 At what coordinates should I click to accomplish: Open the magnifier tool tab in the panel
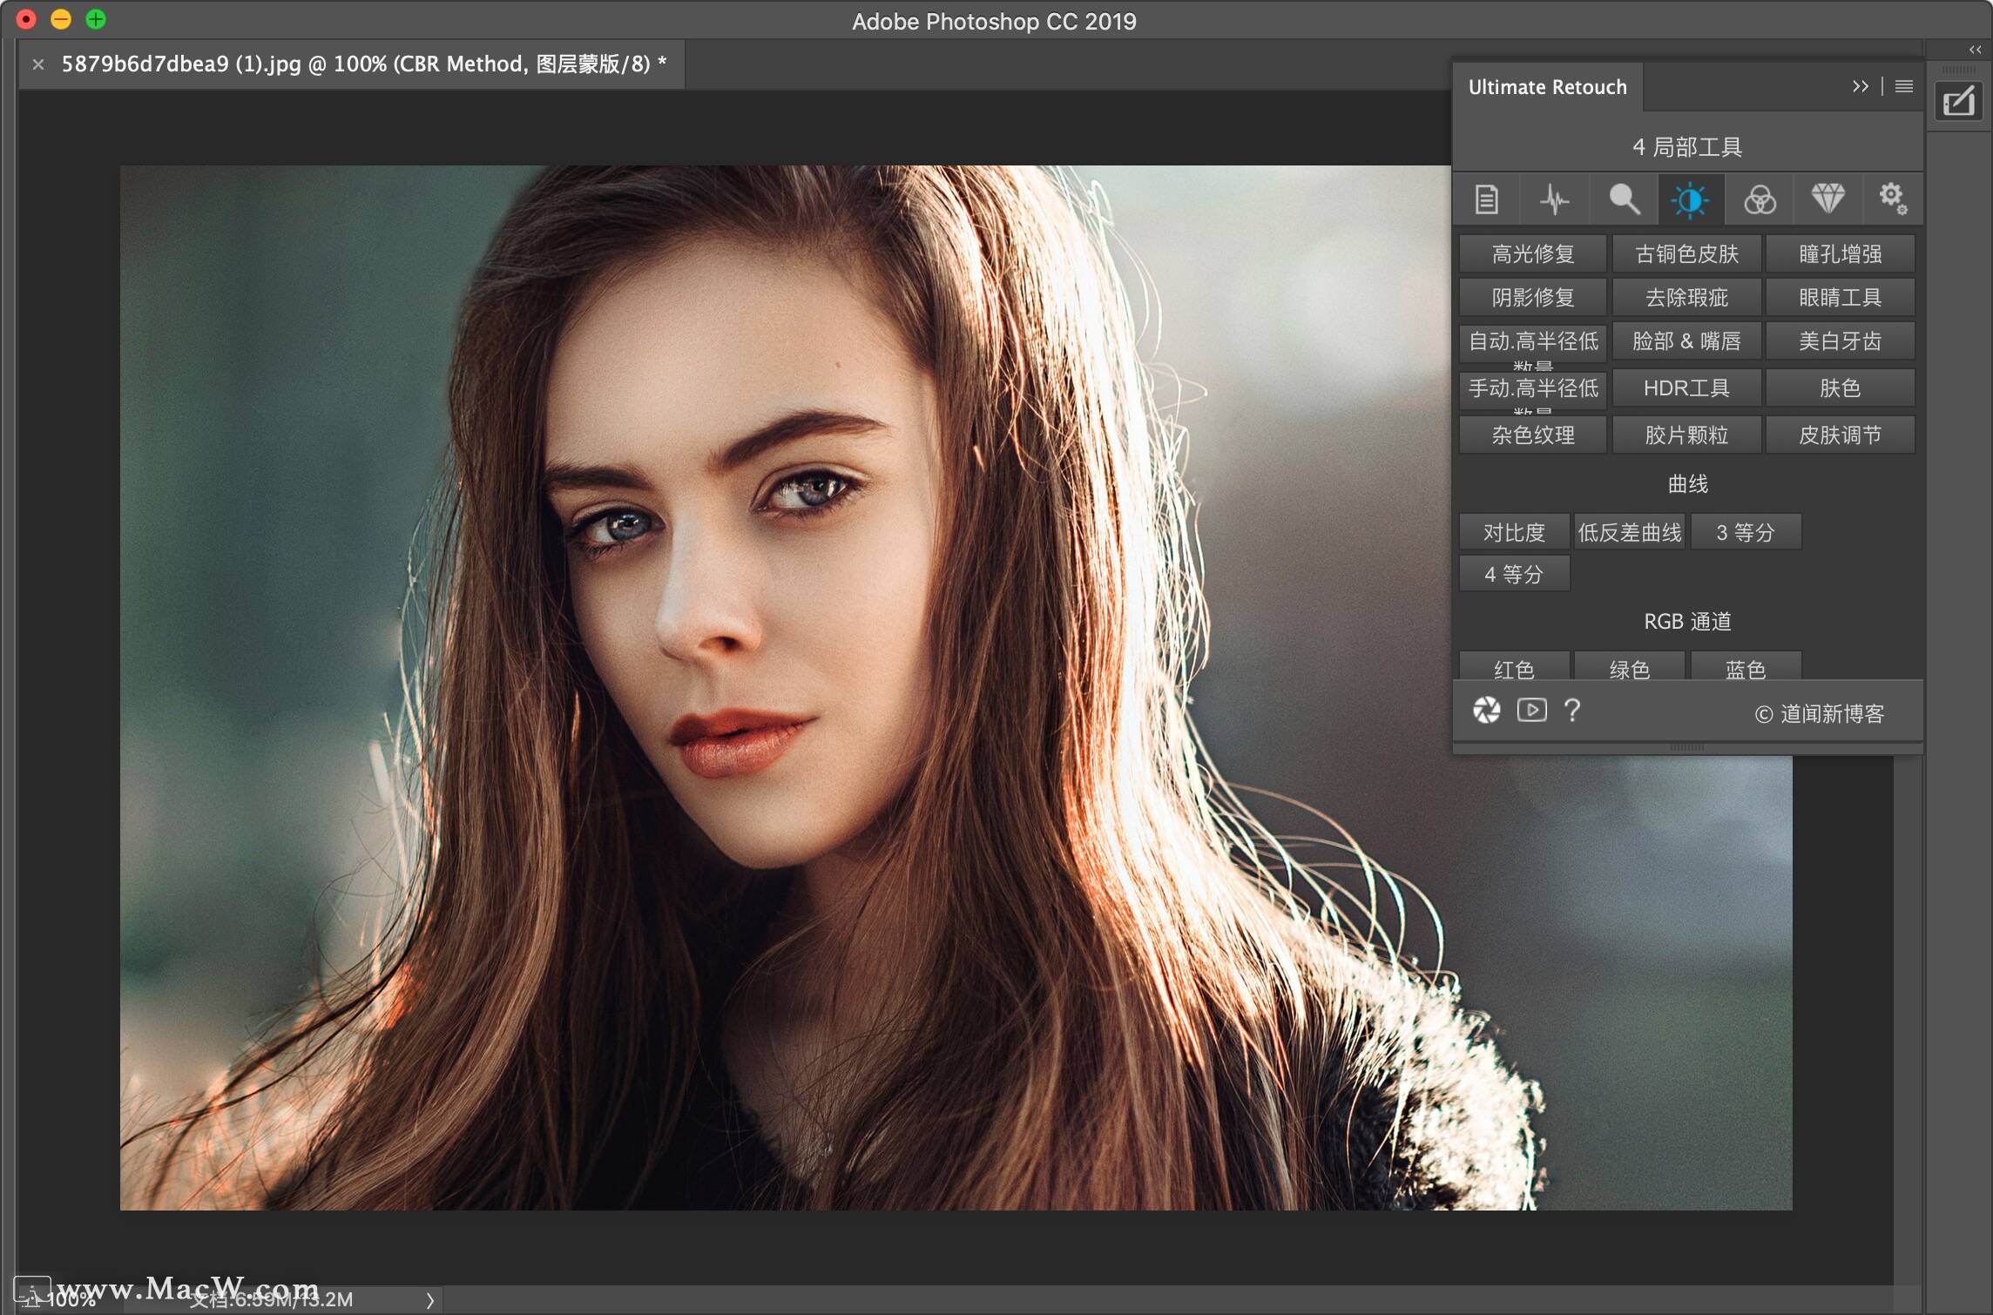[x=1623, y=199]
